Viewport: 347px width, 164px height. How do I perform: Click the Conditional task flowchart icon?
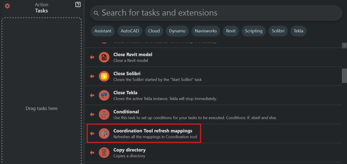(x=104, y=114)
